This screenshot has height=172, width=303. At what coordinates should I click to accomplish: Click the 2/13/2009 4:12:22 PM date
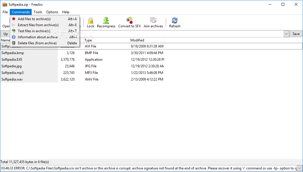click(147, 79)
